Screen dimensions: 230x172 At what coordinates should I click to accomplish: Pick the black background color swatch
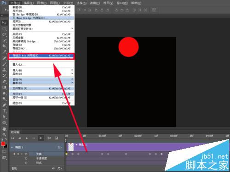click(x=6, y=146)
